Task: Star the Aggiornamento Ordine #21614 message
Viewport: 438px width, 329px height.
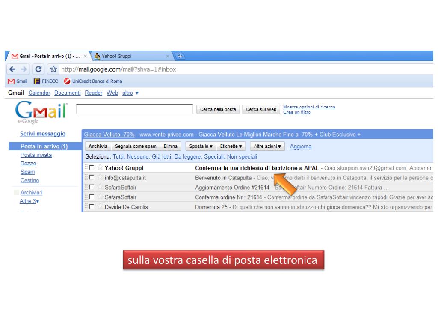Action: point(100,187)
